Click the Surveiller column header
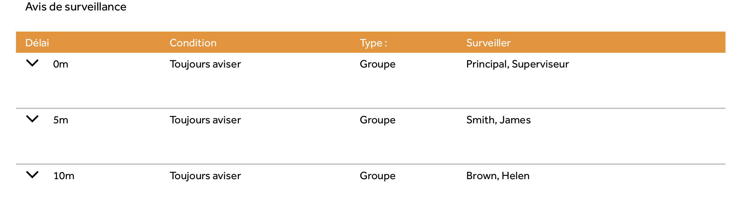 (x=488, y=43)
